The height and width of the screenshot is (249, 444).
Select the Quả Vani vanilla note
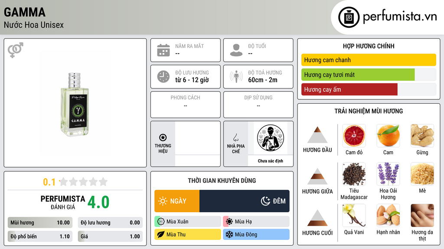354,215
